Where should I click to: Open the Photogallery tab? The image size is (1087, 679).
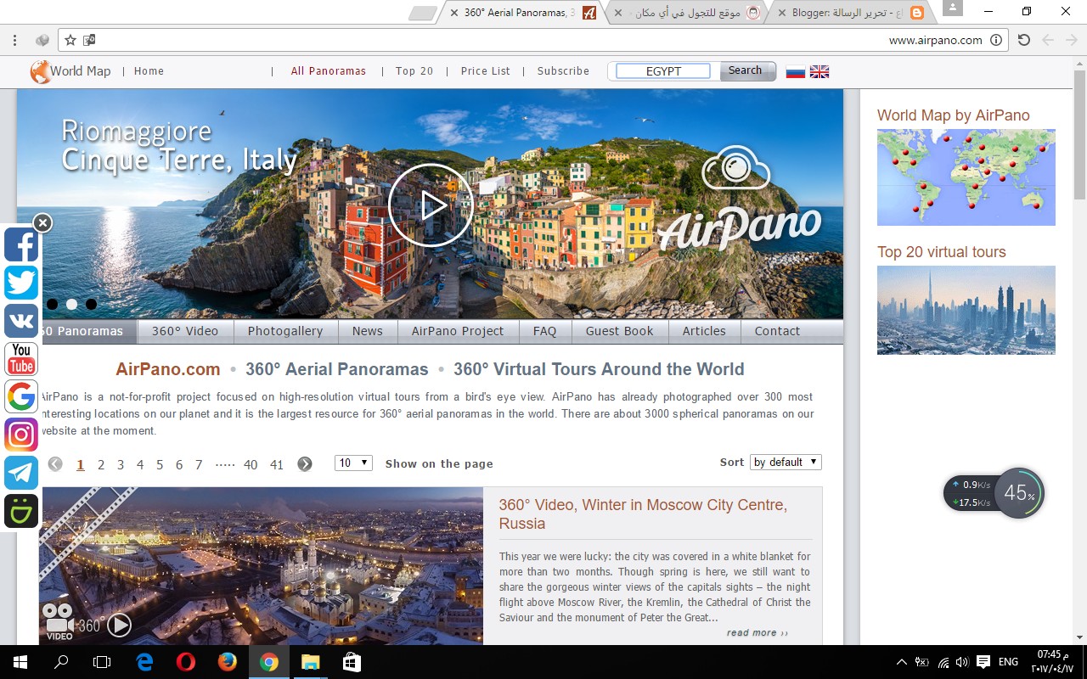tap(285, 331)
